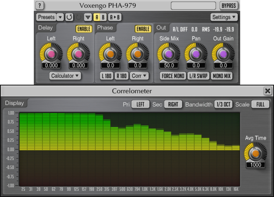Image resolution: width=274 pixels, height=197 pixels.
Task: Toggle the Phase ENABLE switch
Action: [143, 29]
